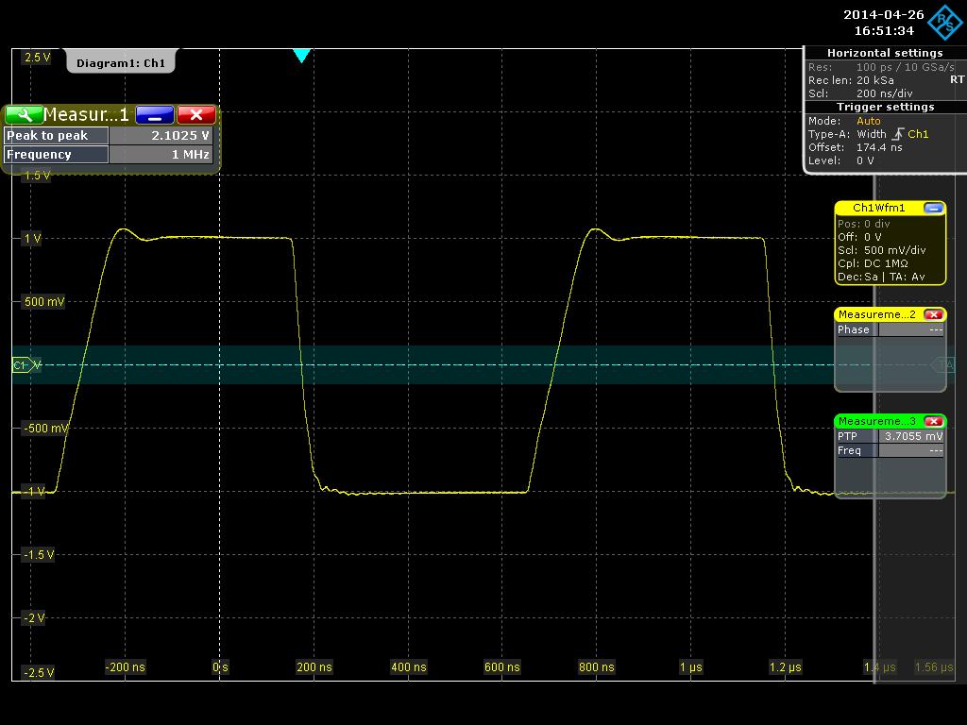Click the 1.2 µs time axis label
The width and height of the screenshot is (967, 725).
click(785, 667)
